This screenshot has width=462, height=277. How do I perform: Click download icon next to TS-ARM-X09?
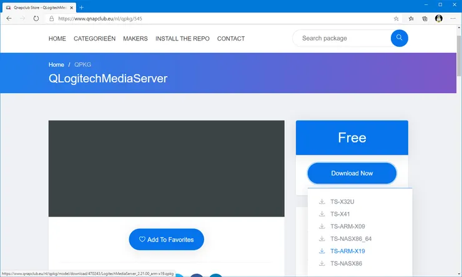(322, 226)
